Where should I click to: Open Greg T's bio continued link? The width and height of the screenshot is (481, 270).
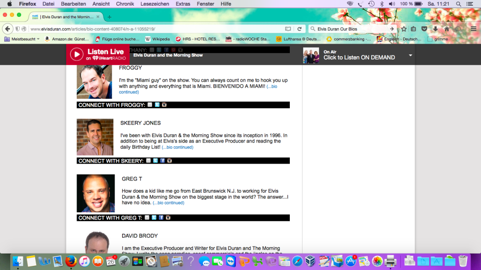[x=169, y=202]
